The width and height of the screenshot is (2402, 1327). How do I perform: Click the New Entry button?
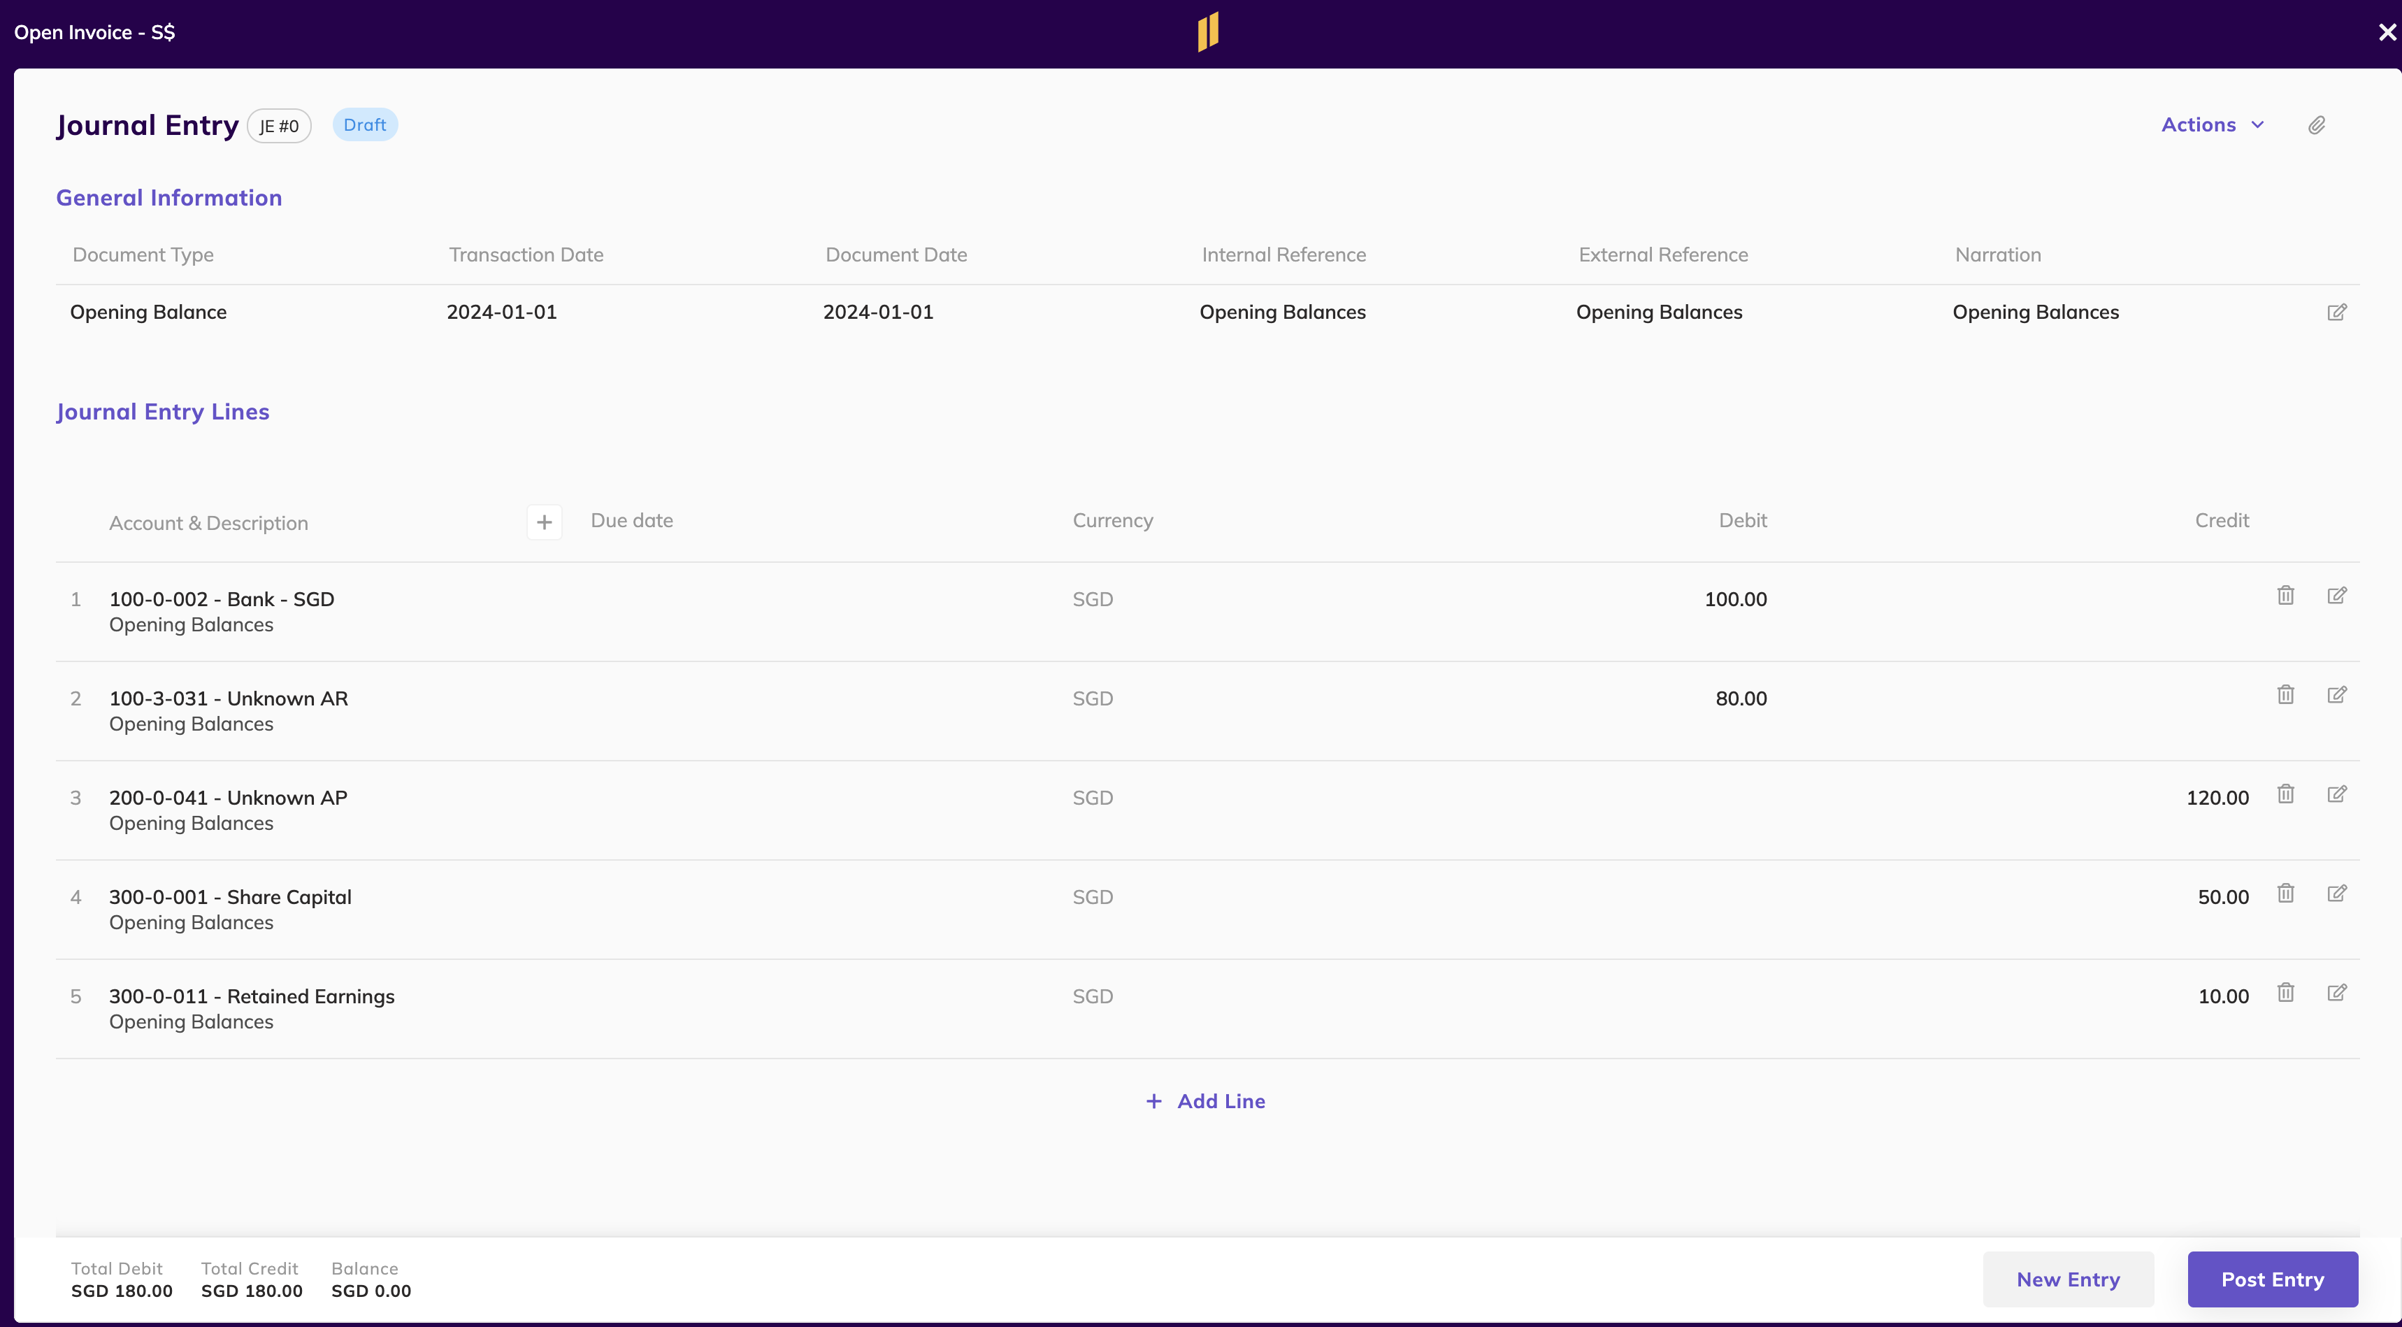[x=2068, y=1279]
